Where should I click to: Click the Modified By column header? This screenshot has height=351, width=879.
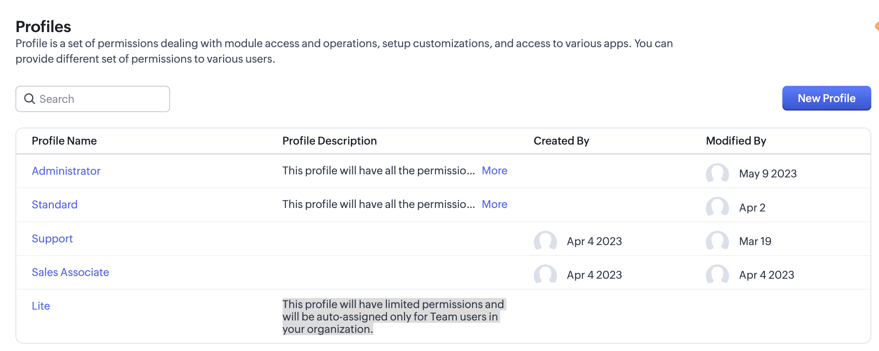click(x=736, y=141)
